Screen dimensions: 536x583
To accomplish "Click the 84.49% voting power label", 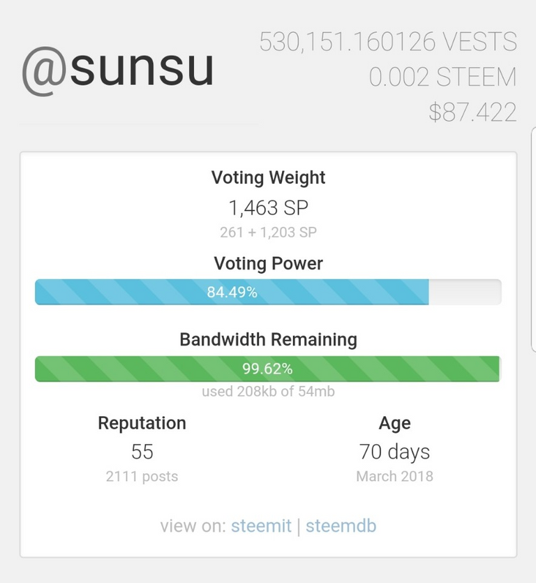I will click(x=232, y=293).
